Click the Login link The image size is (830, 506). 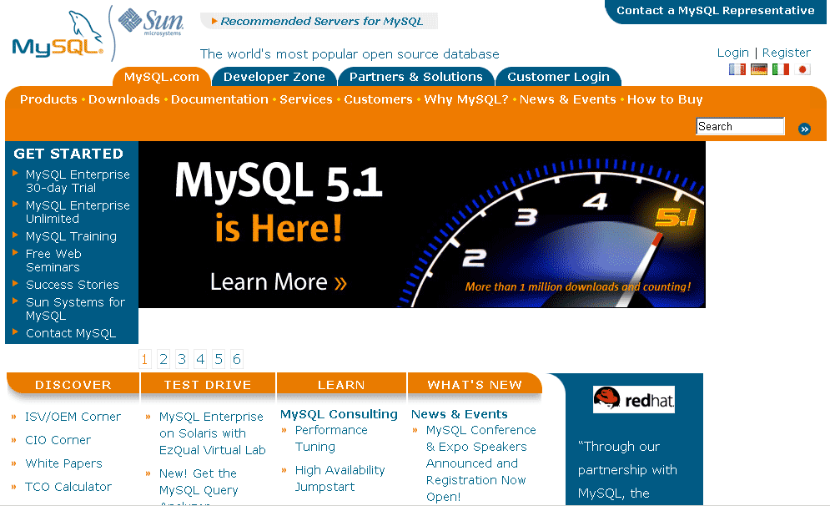(x=732, y=53)
